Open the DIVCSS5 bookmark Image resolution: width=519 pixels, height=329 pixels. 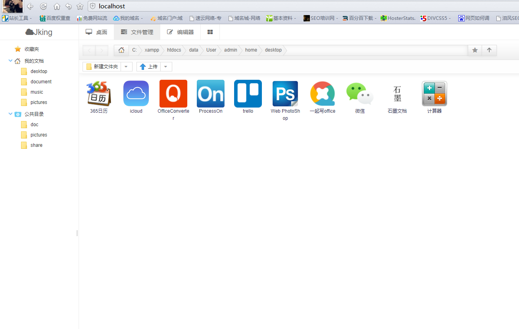coord(436,18)
